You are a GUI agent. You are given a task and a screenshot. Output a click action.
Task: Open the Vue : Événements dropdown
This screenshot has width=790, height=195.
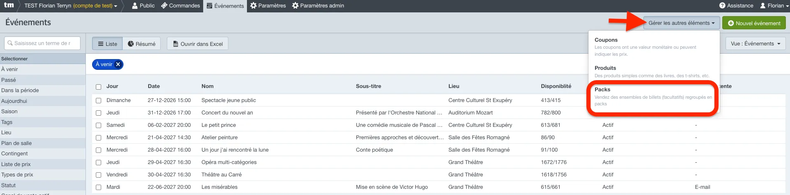755,43
